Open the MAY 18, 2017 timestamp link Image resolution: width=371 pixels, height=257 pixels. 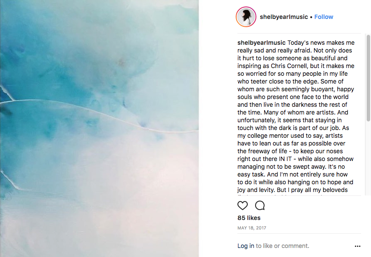pyautogui.click(x=252, y=228)
